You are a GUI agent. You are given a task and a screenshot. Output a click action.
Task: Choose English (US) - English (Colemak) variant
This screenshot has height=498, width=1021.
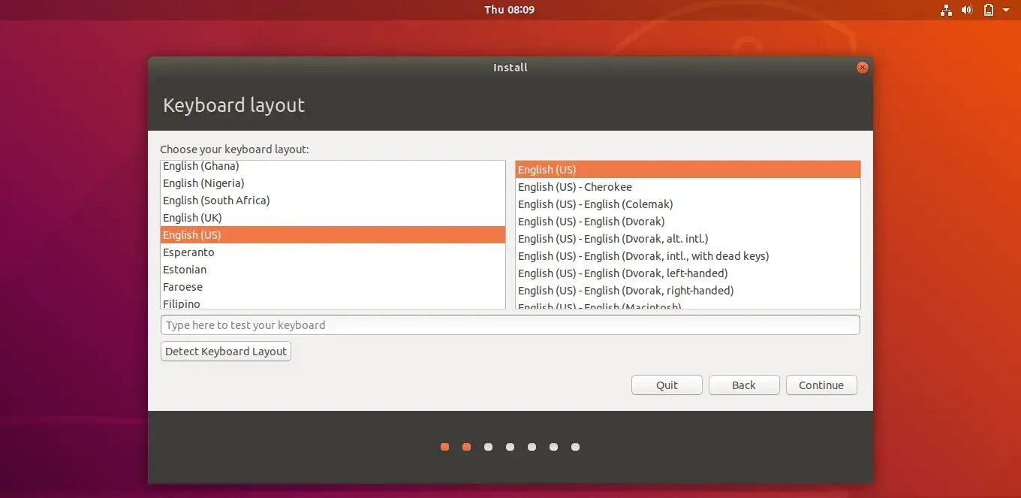(x=688, y=204)
